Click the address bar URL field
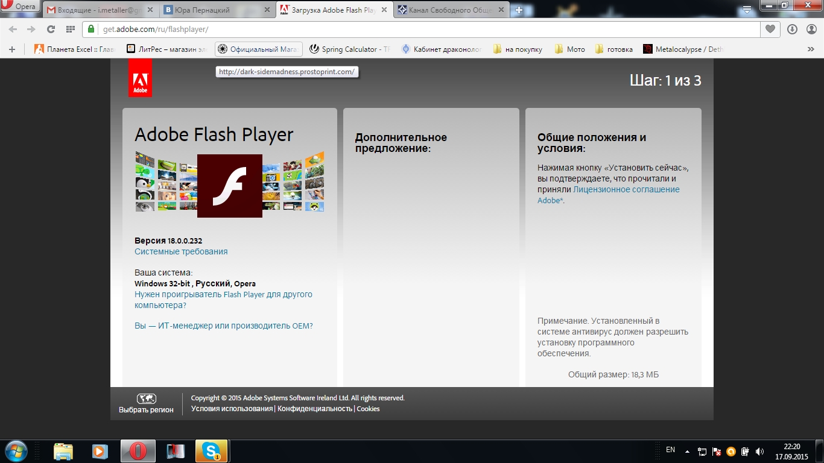This screenshot has height=463, width=824. 422,29
